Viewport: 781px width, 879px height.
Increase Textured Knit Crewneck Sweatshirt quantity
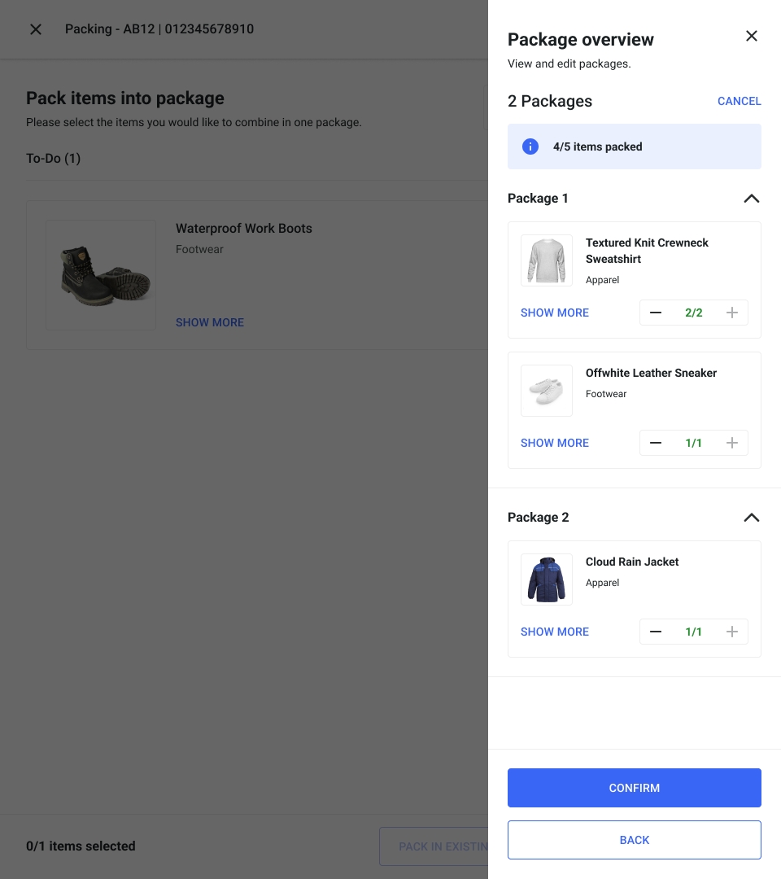(732, 313)
